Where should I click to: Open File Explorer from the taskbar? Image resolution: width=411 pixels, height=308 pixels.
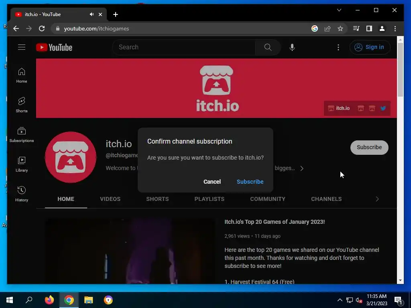coord(89,300)
